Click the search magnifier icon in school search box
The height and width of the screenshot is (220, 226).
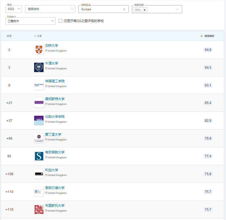pos(72,9)
